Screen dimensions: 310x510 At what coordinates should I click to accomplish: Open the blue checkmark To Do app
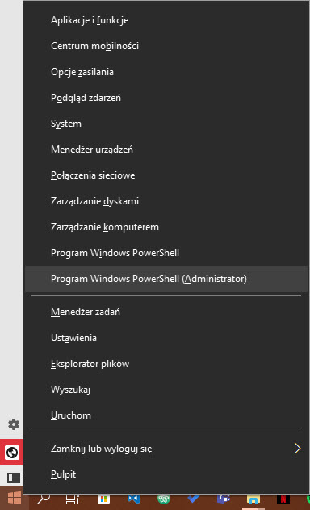tap(193, 499)
